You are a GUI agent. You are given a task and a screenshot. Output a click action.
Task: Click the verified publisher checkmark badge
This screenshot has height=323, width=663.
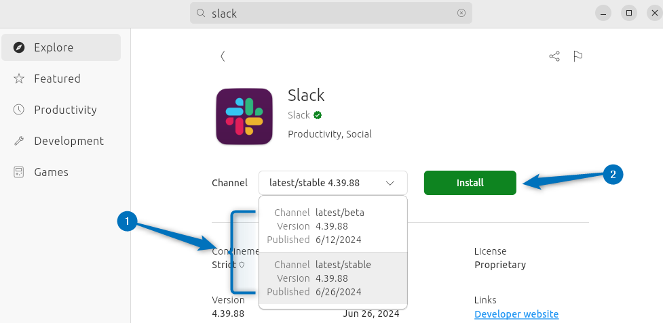318,115
